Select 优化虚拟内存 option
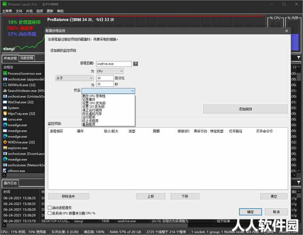303x235 pixels. pos(92,114)
